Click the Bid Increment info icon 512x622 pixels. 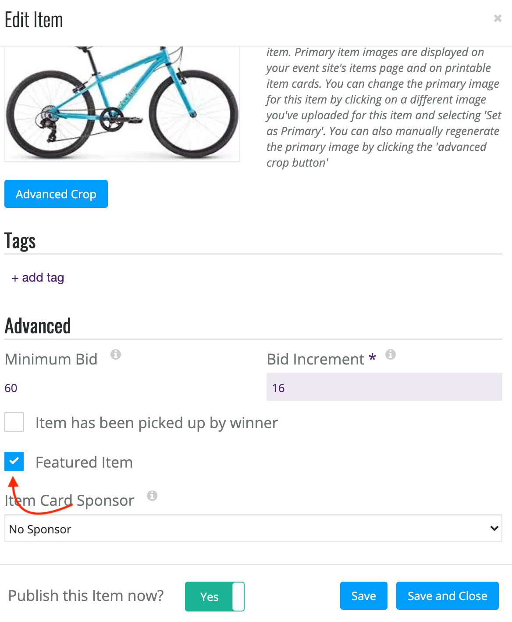(x=391, y=354)
